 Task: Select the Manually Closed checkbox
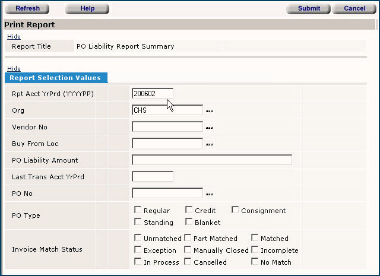point(188,250)
